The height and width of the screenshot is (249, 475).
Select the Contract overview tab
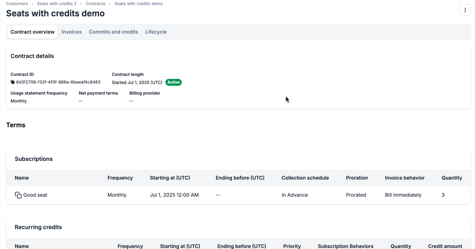[x=32, y=32]
